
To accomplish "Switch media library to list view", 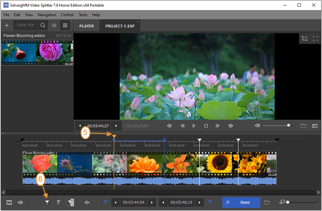I will 54,26.
